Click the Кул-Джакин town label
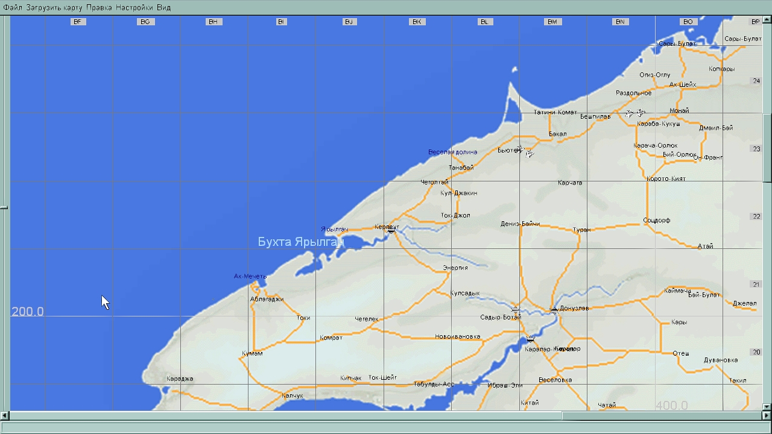The image size is (772, 434). (459, 193)
